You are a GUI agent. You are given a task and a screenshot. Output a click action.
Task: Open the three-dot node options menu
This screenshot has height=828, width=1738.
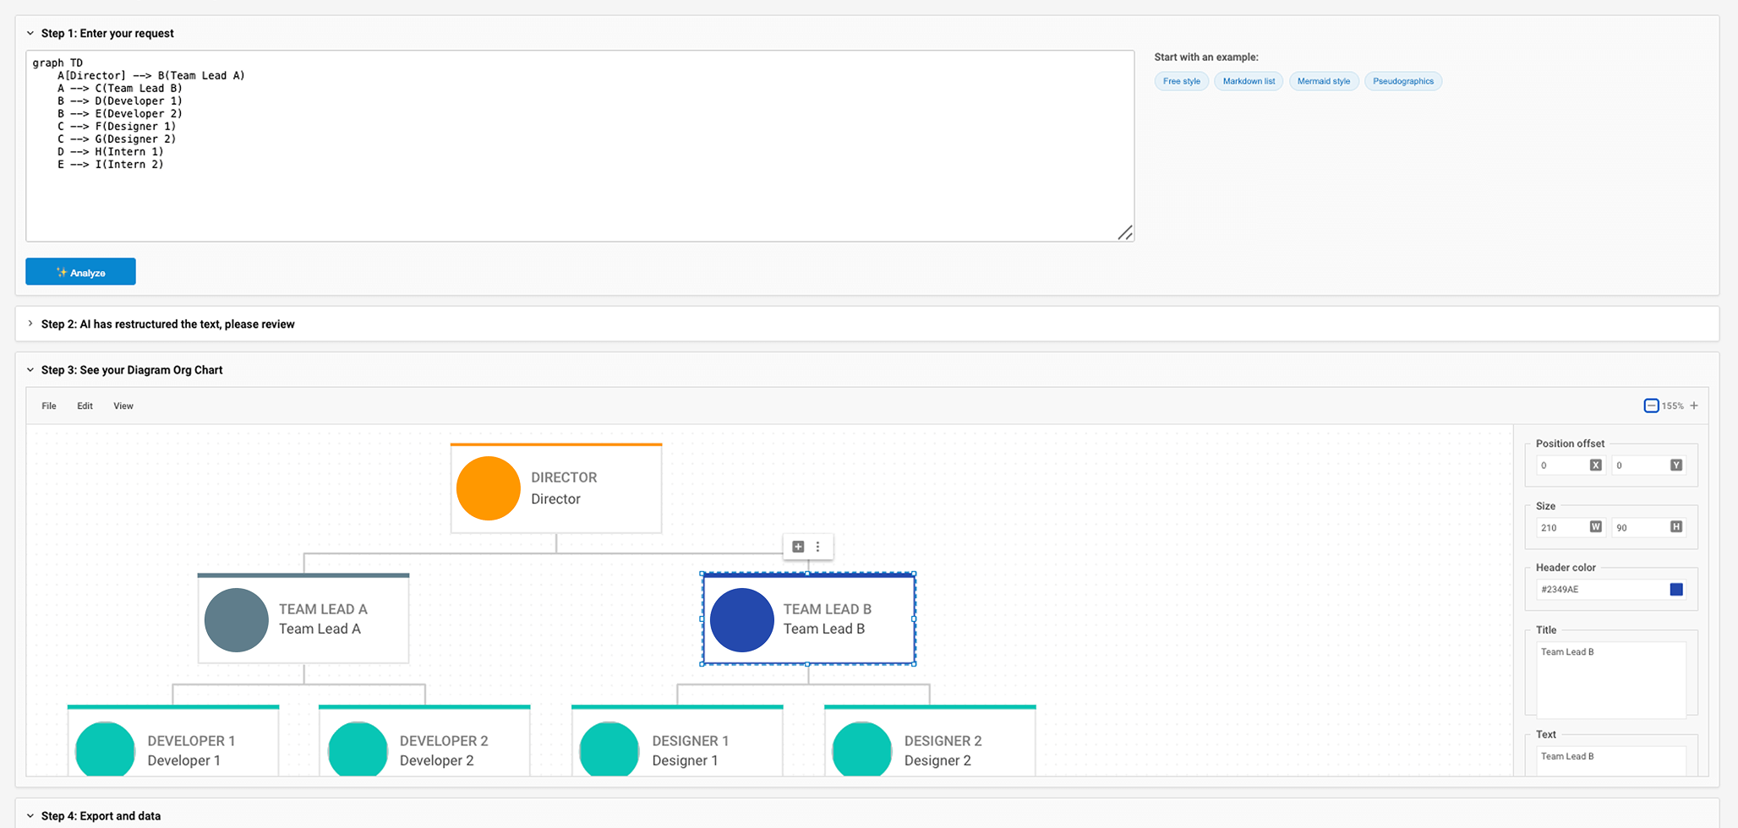(817, 547)
